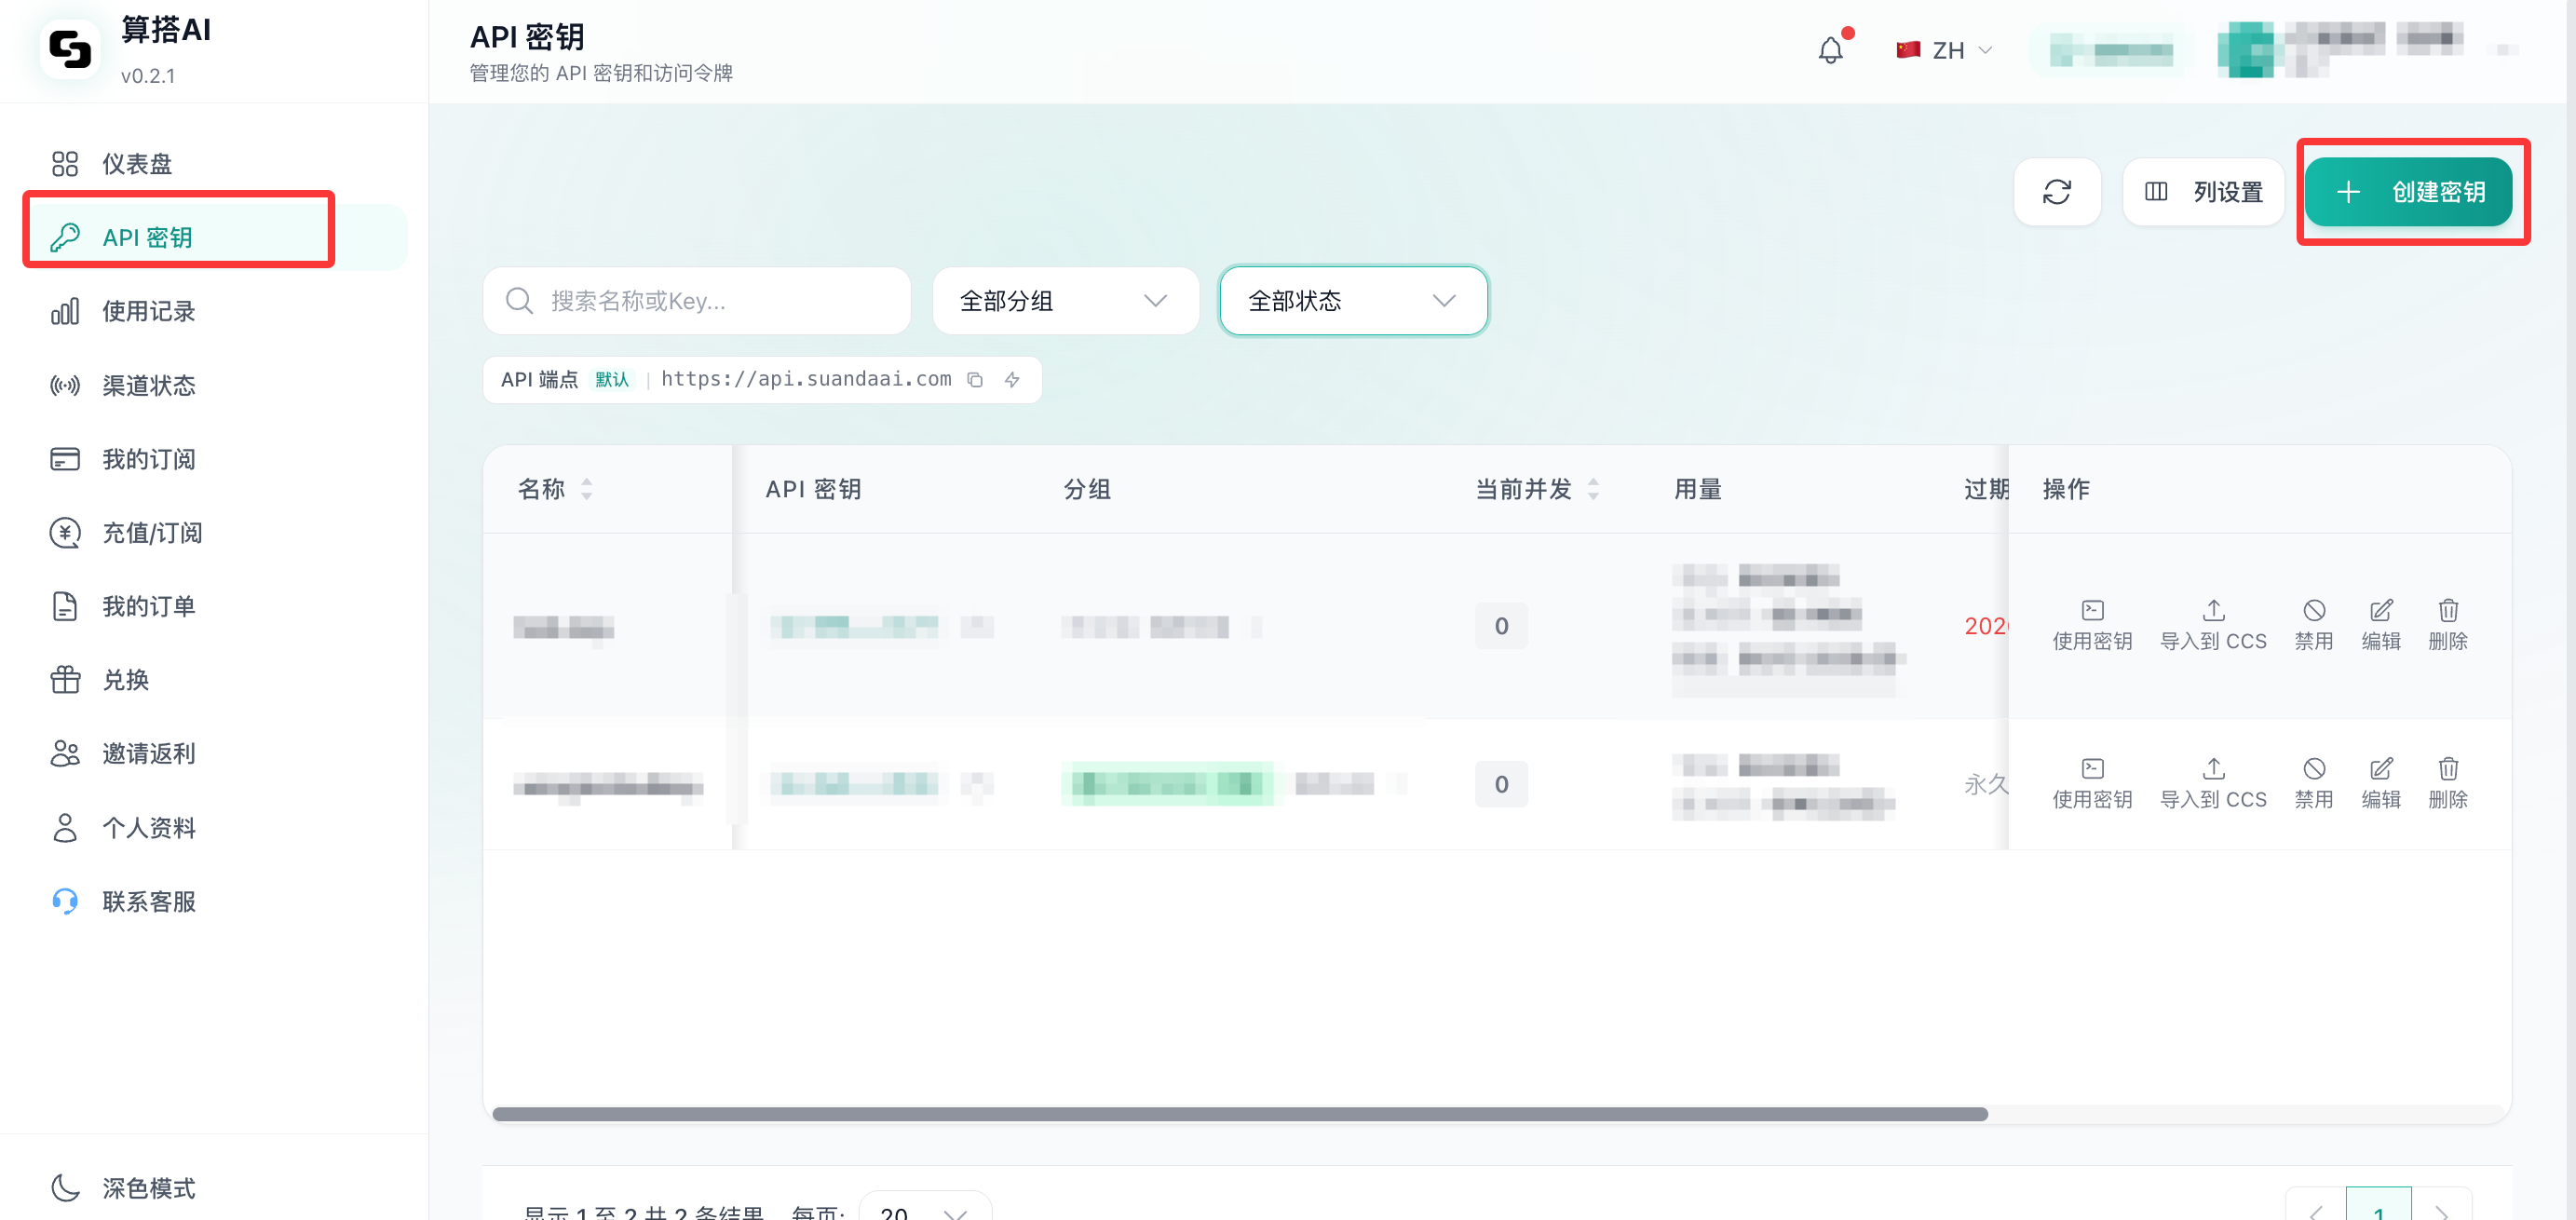The height and width of the screenshot is (1220, 2576).
Task: Refresh the API key list
Action: pos(2056,192)
